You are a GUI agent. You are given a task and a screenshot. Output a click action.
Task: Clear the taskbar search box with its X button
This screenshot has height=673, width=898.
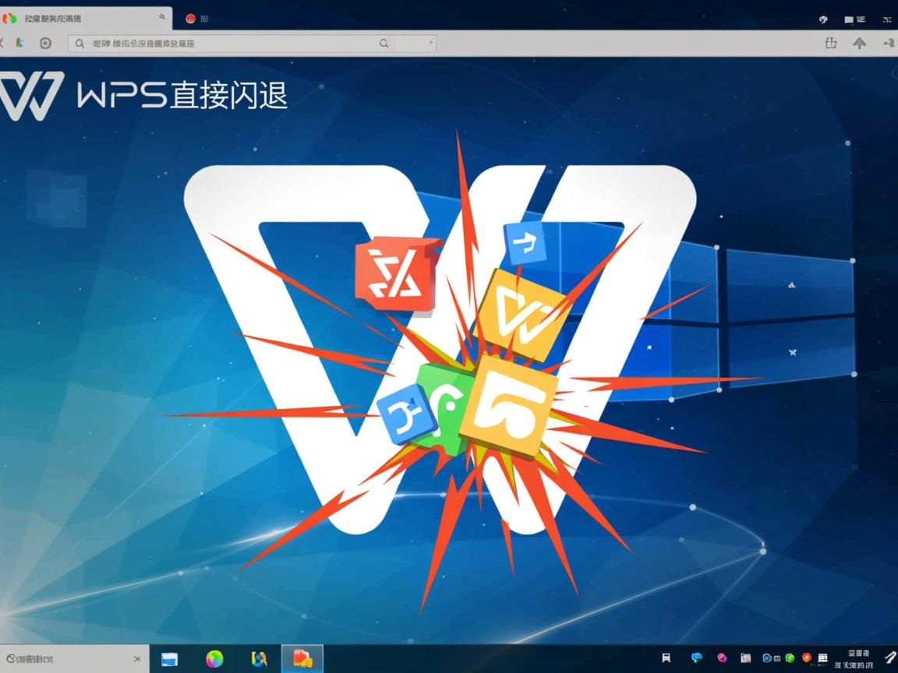coord(136,658)
